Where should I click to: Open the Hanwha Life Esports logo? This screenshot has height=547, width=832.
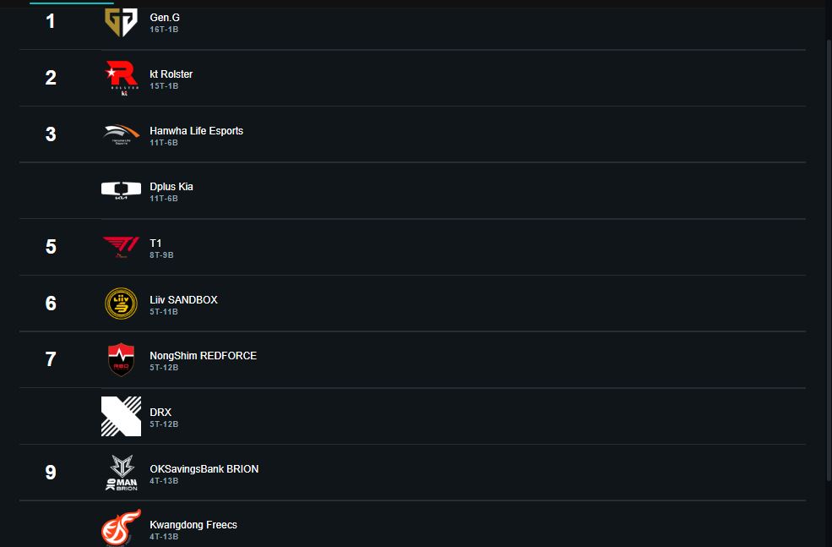click(x=121, y=134)
